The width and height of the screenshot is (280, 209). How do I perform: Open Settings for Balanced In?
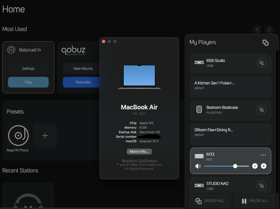click(x=28, y=68)
